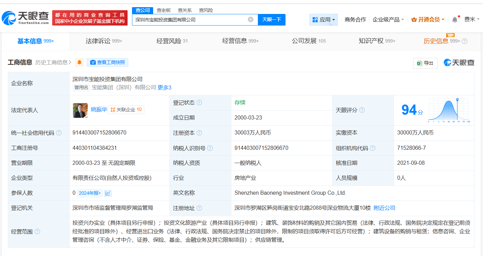Click the help icon beside 注册资本
Viewport: 483px width, 256px height.
tap(200, 133)
